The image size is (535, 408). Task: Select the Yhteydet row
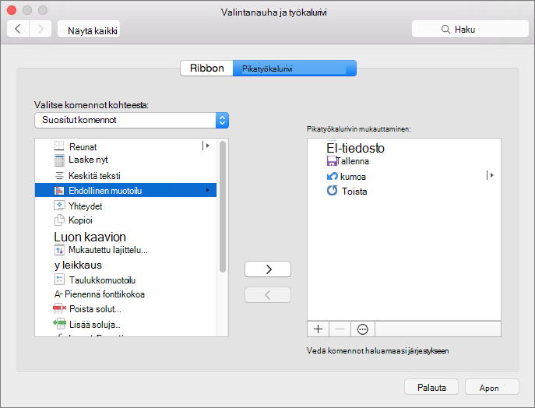[x=125, y=206]
